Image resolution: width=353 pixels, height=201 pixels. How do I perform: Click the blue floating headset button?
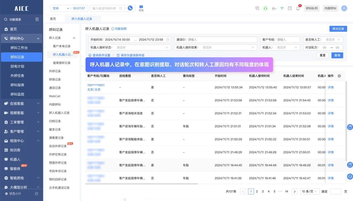pyautogui.click(x=350, y=176)
